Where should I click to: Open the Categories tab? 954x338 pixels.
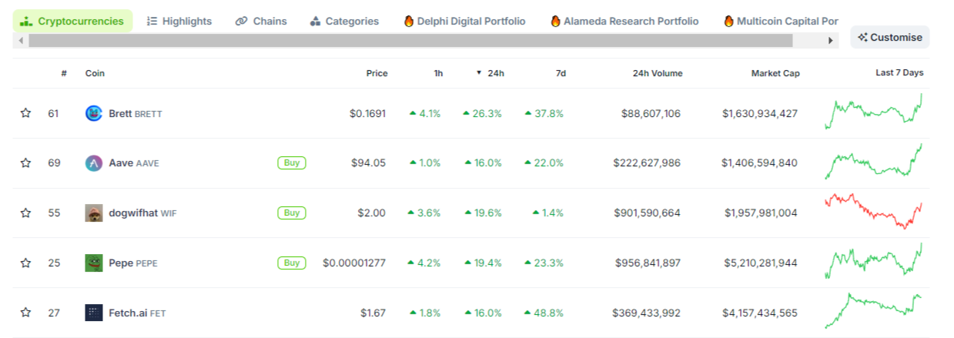pos(344,22)
